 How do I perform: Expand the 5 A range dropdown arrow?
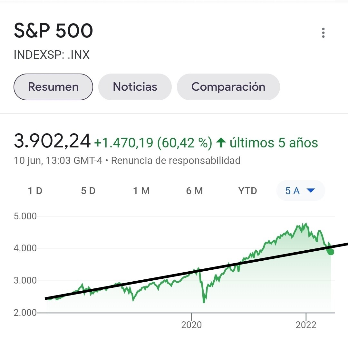pyautogui.click(x=310, y=191)
